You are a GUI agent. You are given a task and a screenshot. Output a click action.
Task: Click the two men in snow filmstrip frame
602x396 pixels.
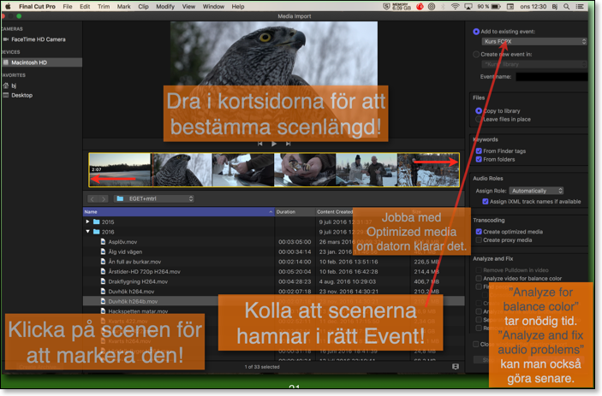click(367, 170)
